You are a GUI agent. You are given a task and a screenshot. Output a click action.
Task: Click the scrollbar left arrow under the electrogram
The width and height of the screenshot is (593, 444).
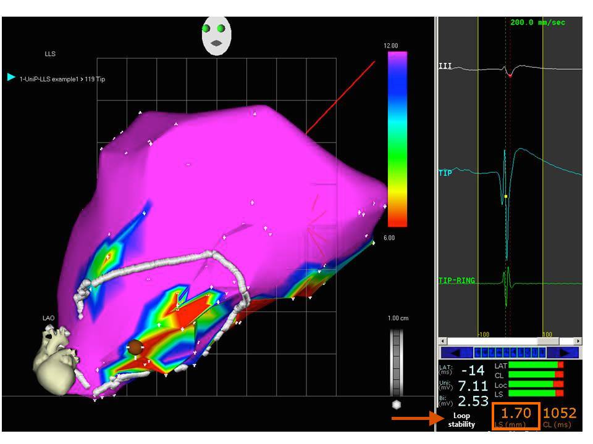point(442,341)
